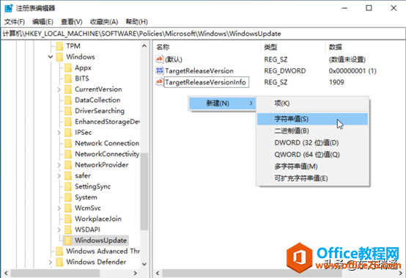Click the Windows folder icon in tree
The image size is (406, 278).
click(59, 57)
